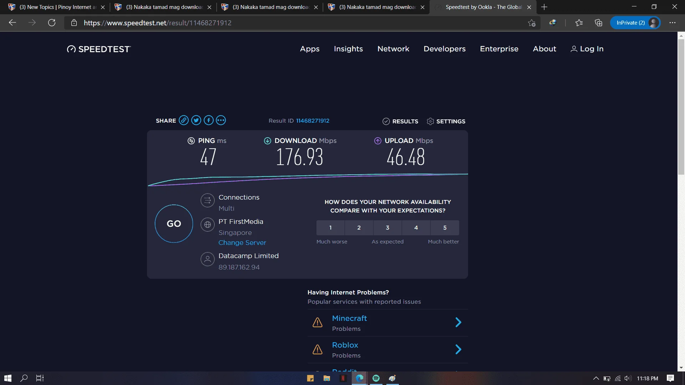Click the Datacamp Limited provider name
685x385 pixels.
(248, 256)
